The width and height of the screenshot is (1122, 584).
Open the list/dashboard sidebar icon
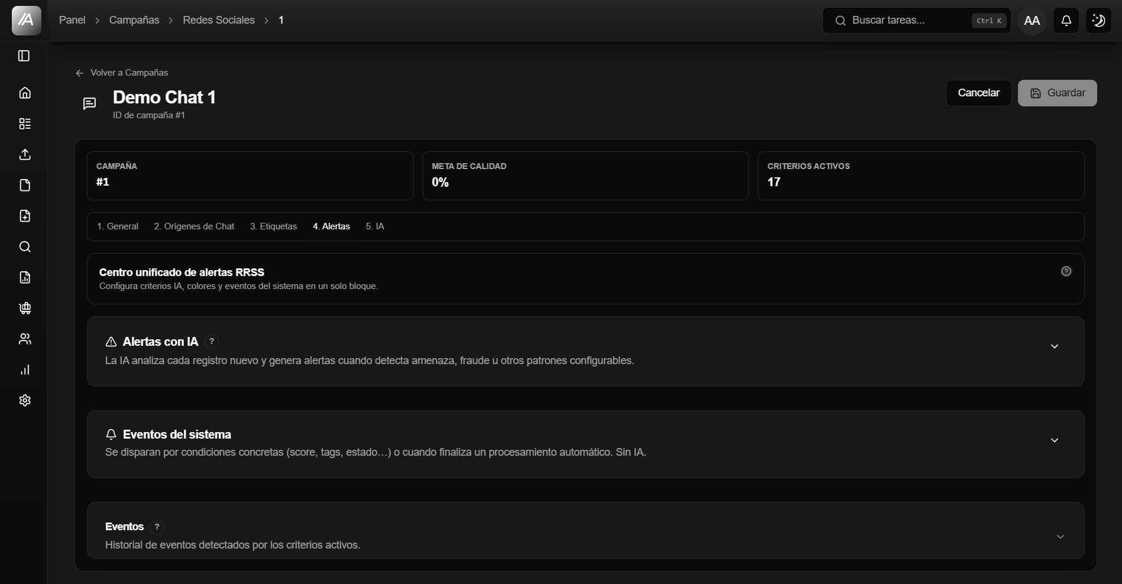coord(25,124)
